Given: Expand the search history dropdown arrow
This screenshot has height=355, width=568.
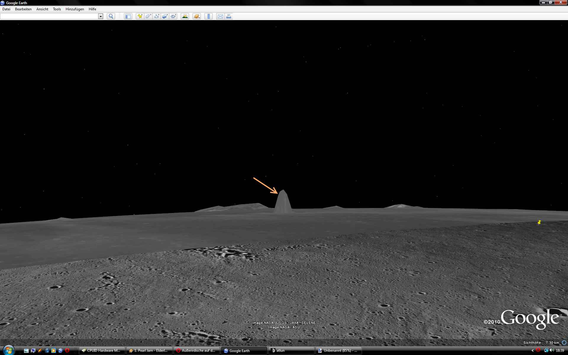Looking at the screenshot, I should coord(101,17).
